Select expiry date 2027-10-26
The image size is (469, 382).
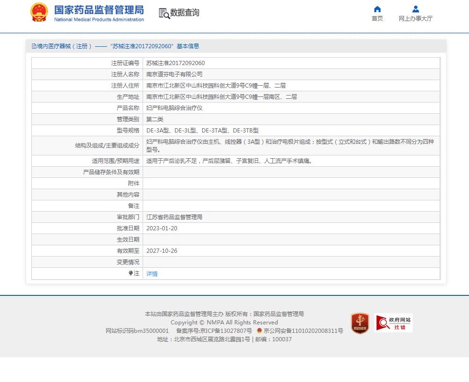162,251
